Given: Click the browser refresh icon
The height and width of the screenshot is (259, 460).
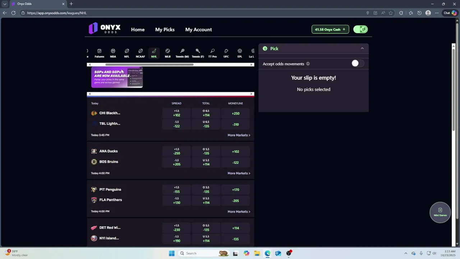Looking at the screenshot, I should 13,13.
